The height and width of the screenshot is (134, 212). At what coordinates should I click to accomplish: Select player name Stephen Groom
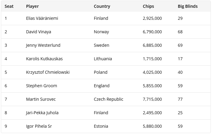pyautogui.click(x=41, y=86)
